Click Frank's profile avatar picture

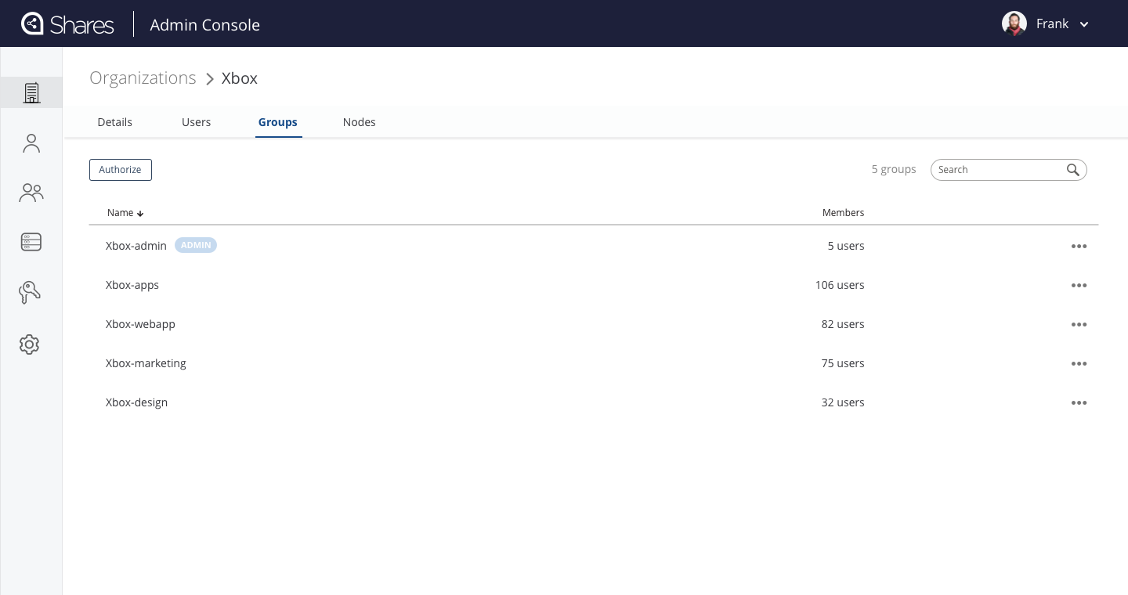[x=1014, y=23]
